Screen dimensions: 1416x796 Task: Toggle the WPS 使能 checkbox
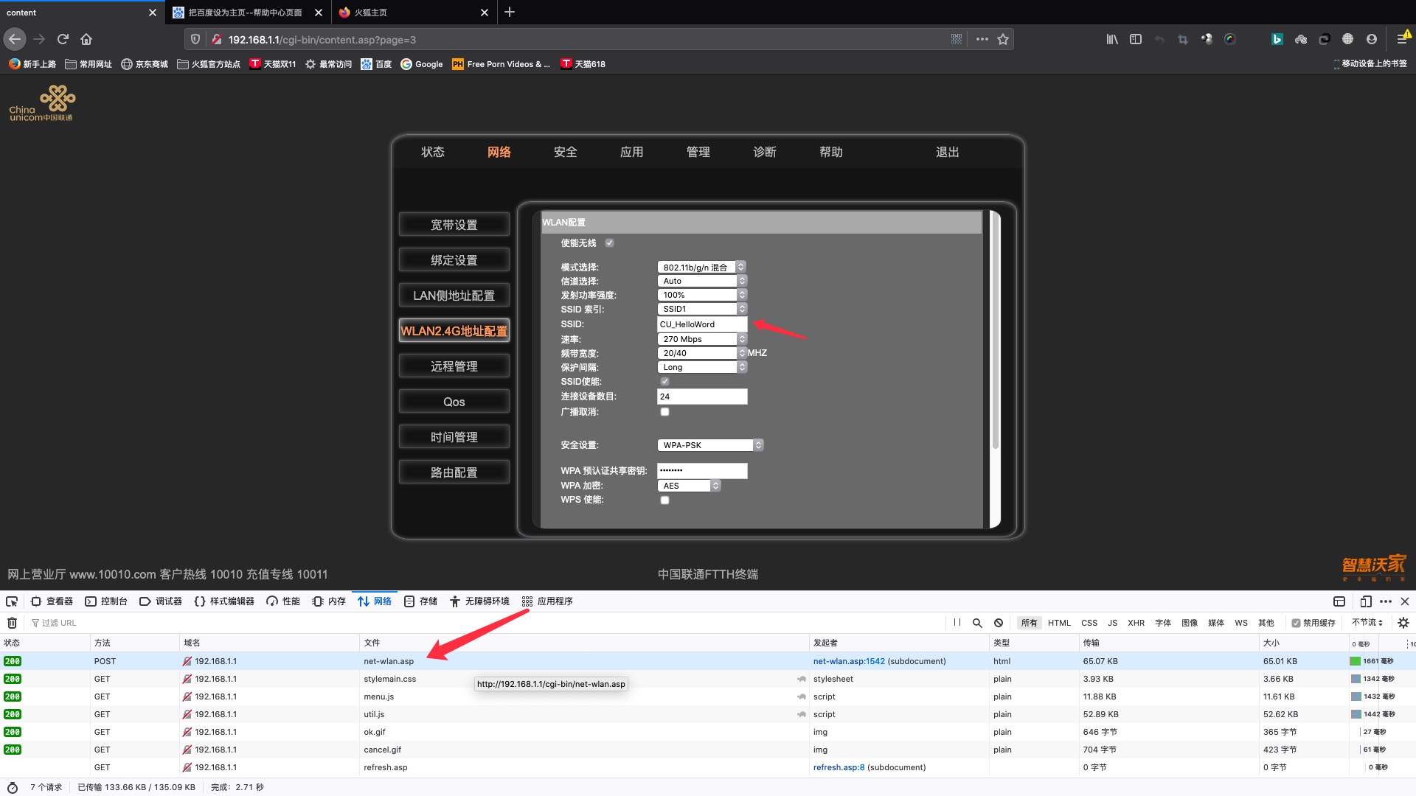coord(664,500)
